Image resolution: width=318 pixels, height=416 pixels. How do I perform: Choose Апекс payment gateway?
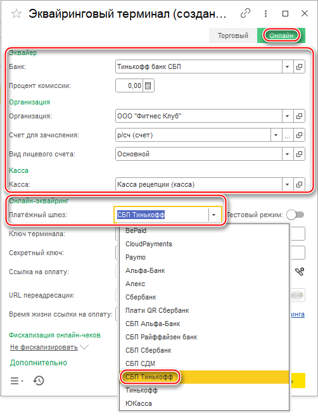[x=204, y=284]
